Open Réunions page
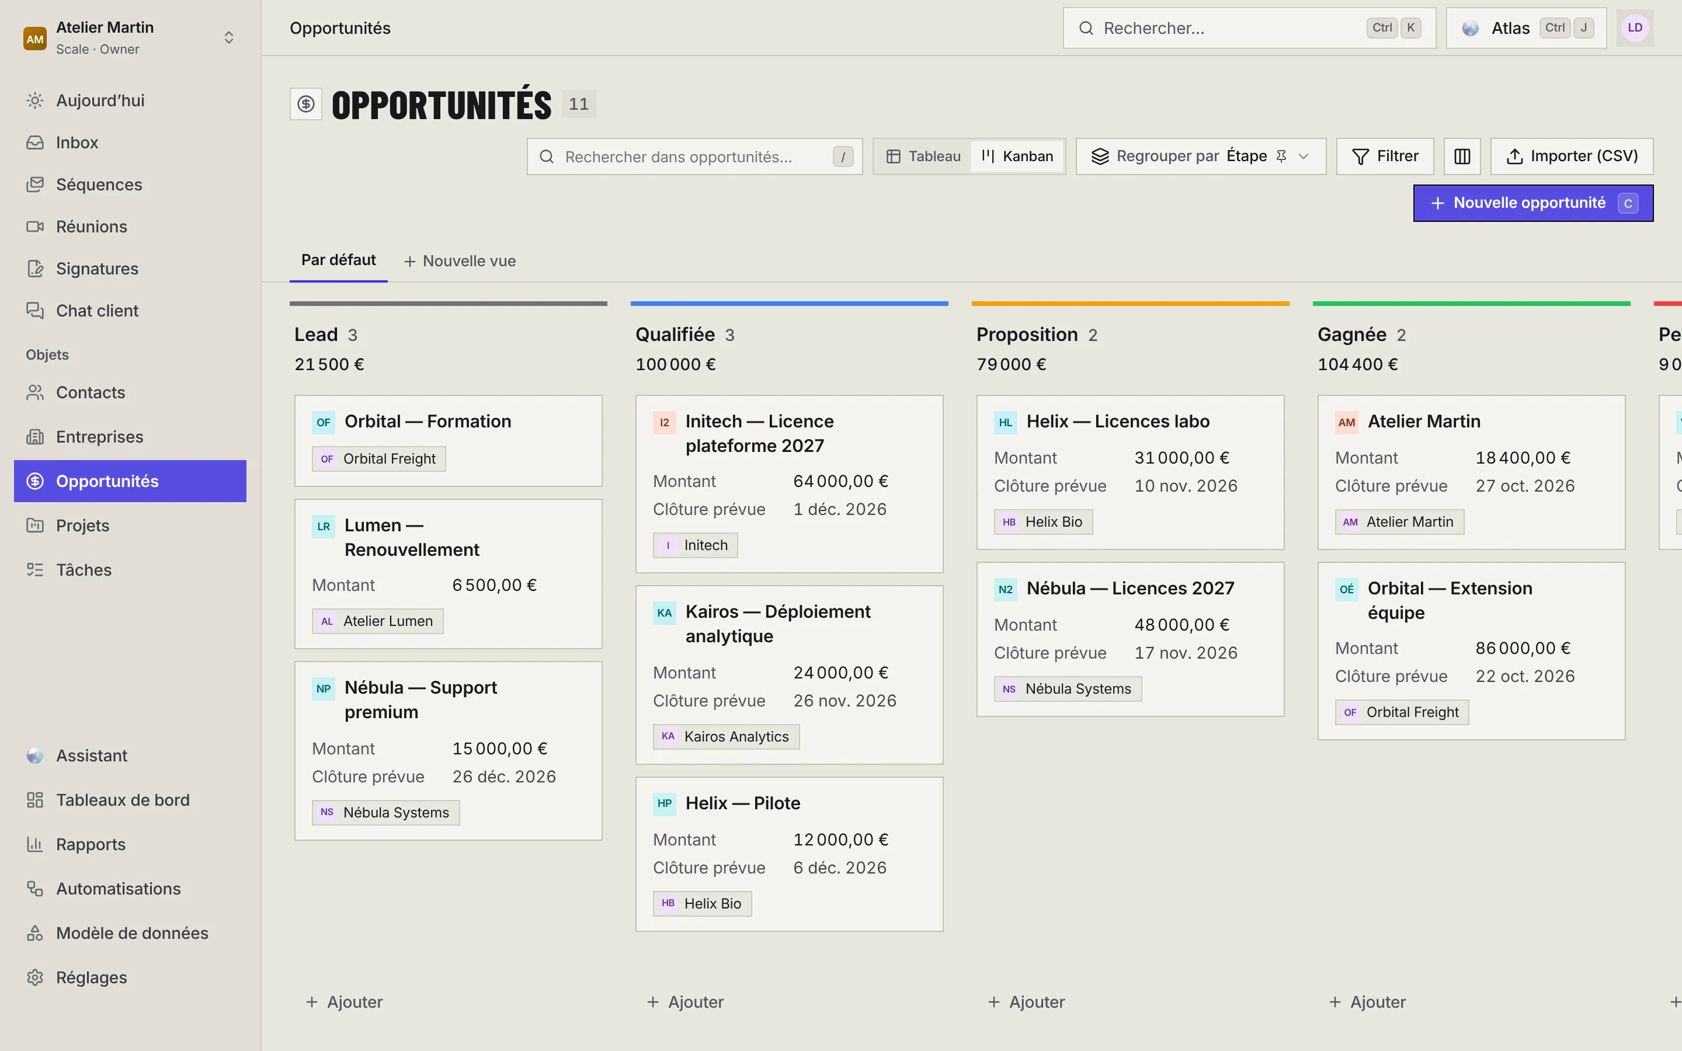The height and width of the screenshot is (1051, 1682). pyautogui.click(x=130, y=227)
